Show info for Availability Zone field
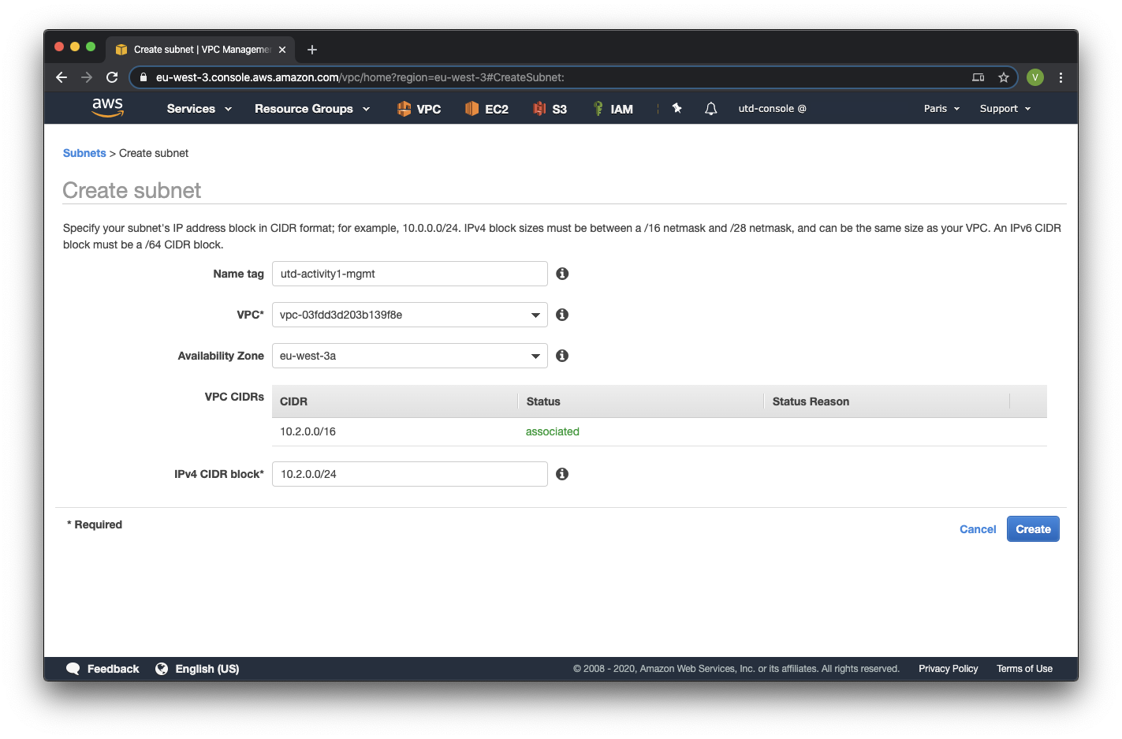The image size is (1122, 739). coord(562,356)
